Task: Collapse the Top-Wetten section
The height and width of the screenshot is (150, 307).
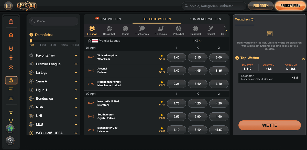Action: pyautogui.click(x=303, y=58)
